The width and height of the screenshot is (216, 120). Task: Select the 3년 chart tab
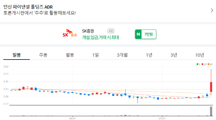coord(174,55)
